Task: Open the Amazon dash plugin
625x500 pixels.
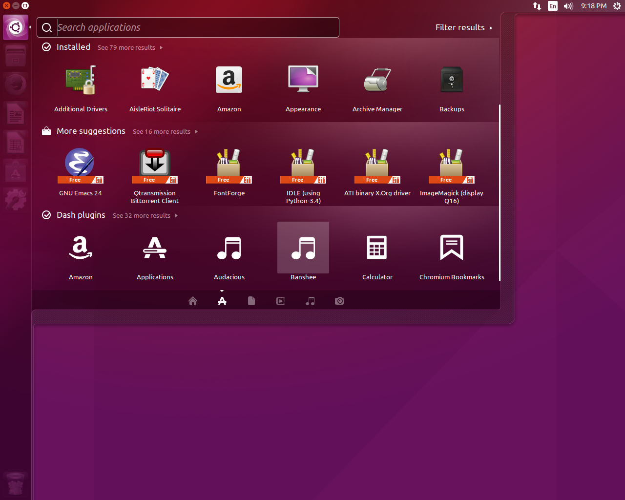Action: [x=81, y=257]
